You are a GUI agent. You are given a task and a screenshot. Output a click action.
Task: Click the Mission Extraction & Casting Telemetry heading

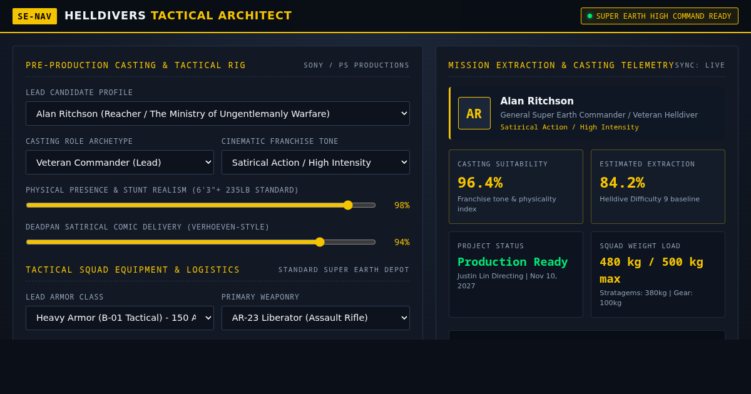coord(561,65)
